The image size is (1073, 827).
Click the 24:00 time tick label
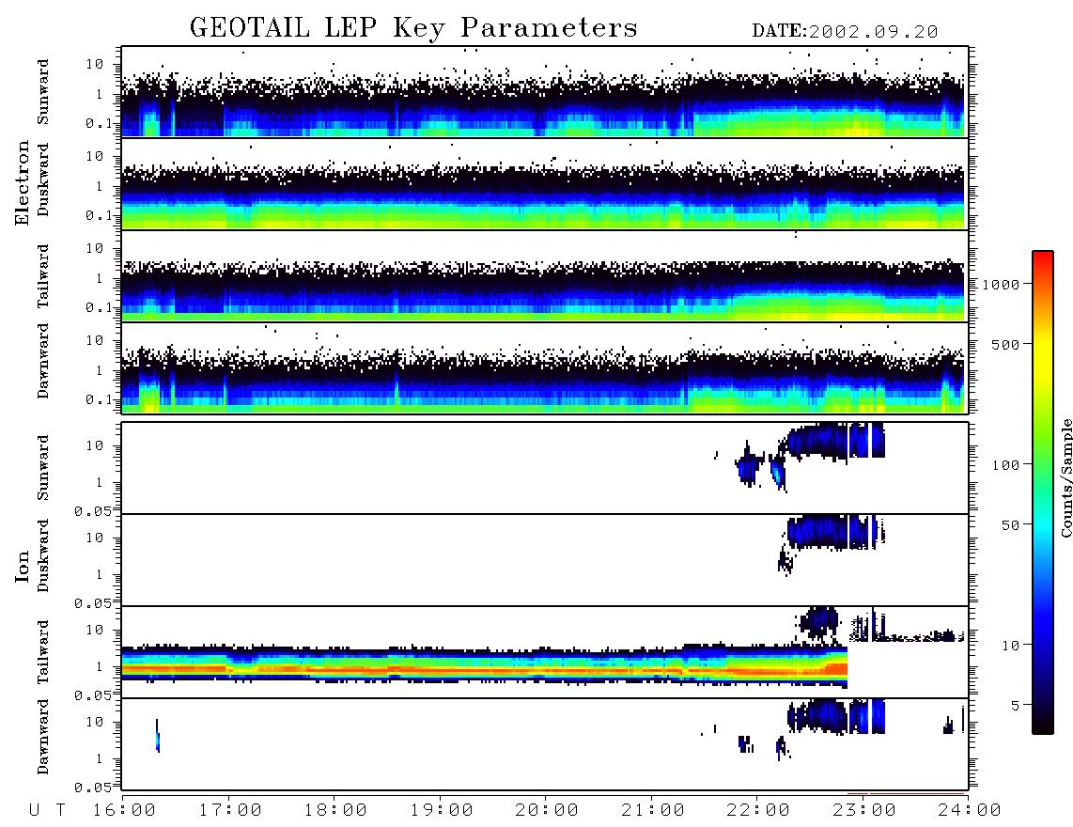pos(970,811)
